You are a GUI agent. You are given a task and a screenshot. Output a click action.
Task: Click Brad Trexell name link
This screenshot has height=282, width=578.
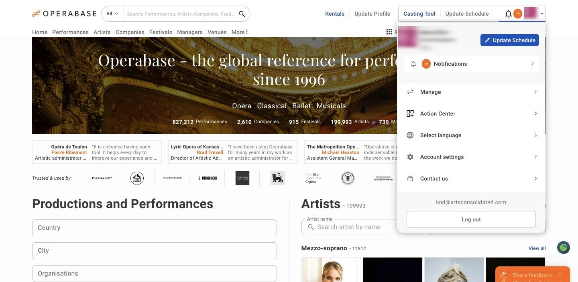pos(210,152)
